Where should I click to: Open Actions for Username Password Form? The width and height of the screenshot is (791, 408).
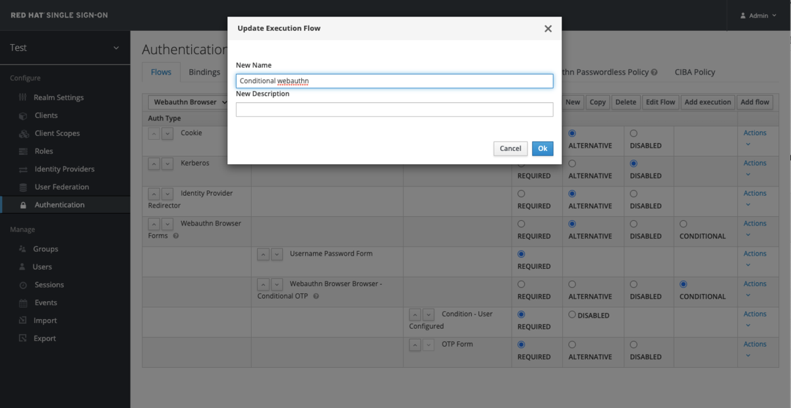755,258
